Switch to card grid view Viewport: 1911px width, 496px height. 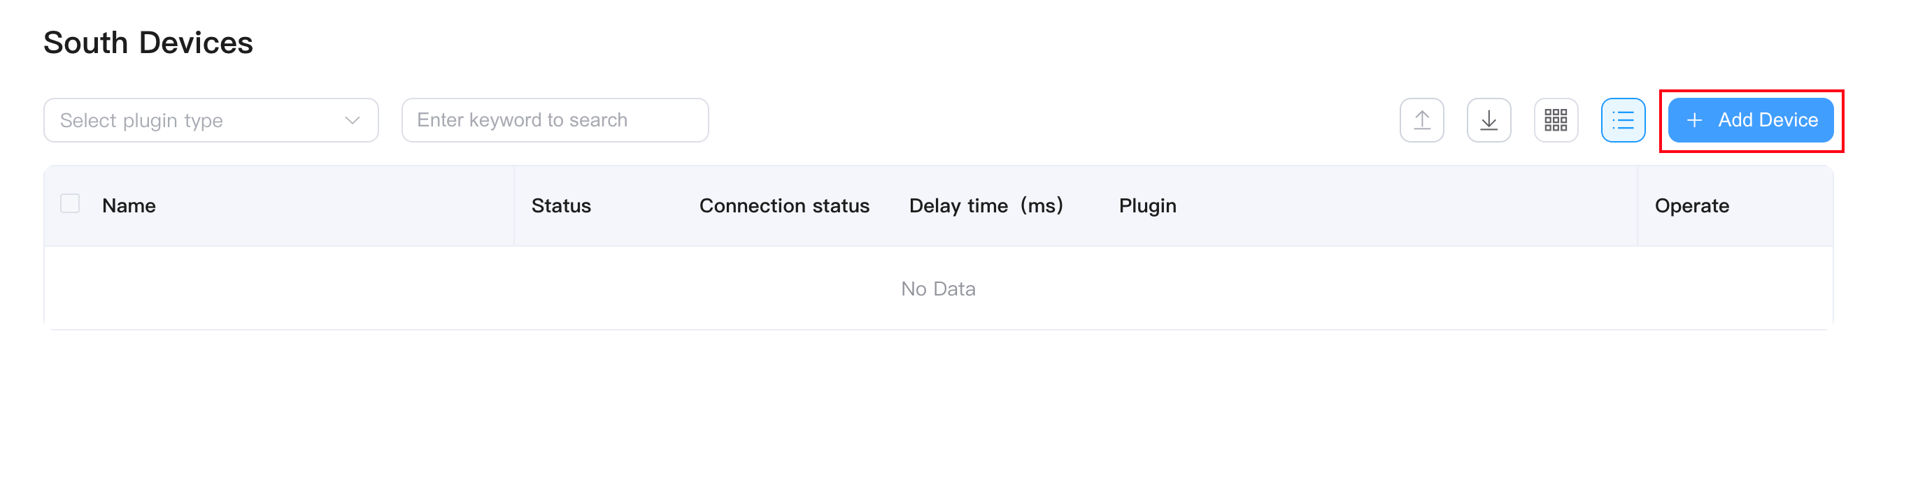(x=1556, y=120)
